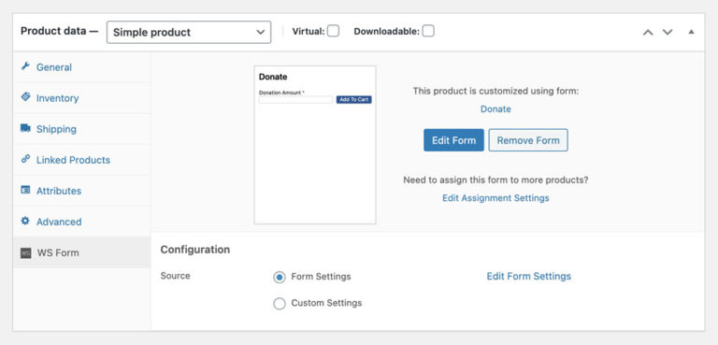This screenshot has width=718, height=345.
Task: Click the Donate form preview thumbnail
Action: 315,145
